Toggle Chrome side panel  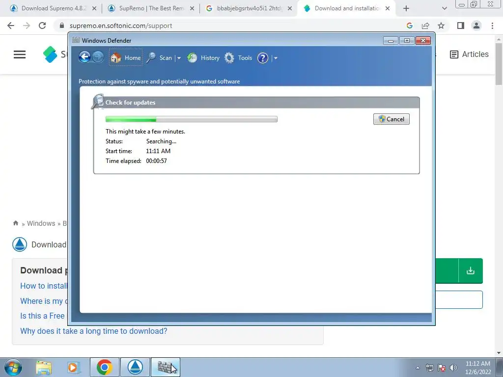pos(461,26)
